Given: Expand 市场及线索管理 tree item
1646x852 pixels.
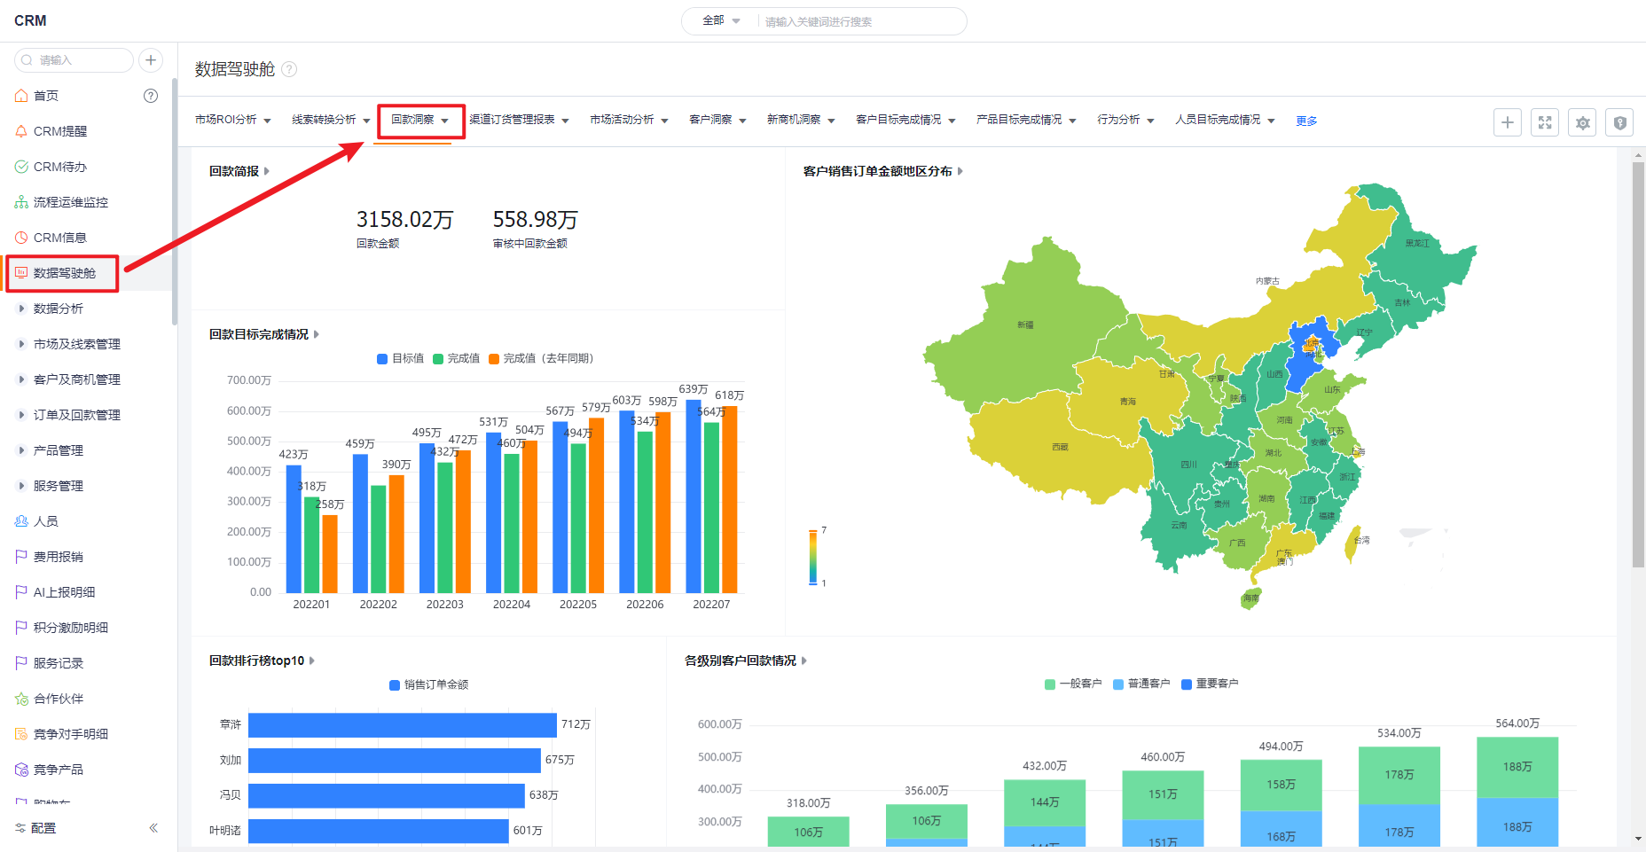Looking at the screenshot, I should (x=21, y=344).
